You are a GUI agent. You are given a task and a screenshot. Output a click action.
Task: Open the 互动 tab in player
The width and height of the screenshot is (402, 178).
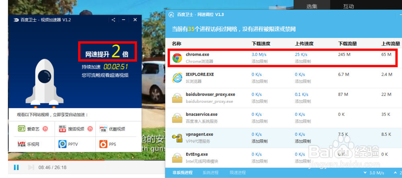pos(349,6)
